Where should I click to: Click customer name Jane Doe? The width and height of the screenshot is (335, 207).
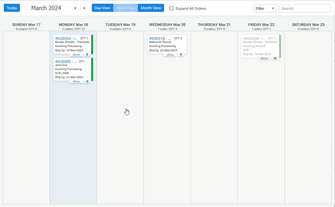61,65
